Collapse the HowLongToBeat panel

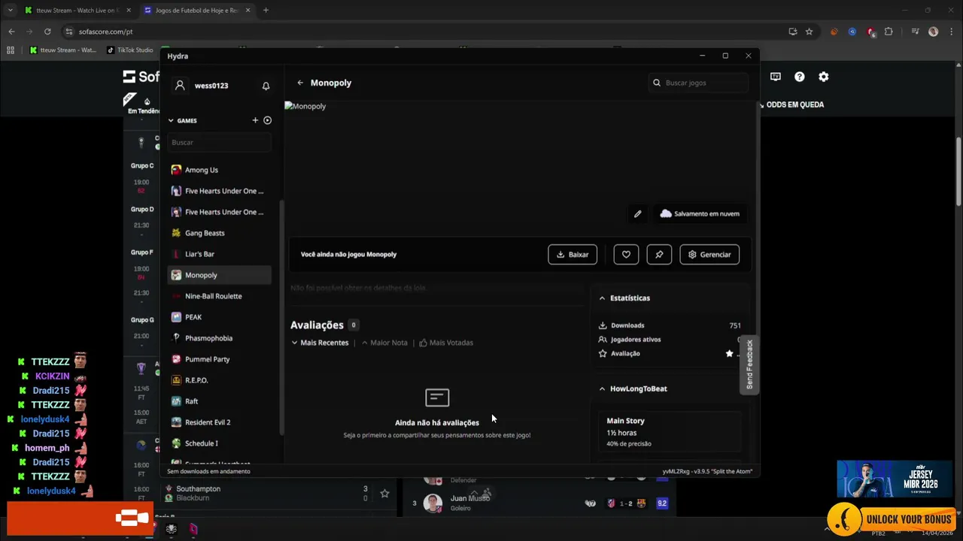[602, 388]
